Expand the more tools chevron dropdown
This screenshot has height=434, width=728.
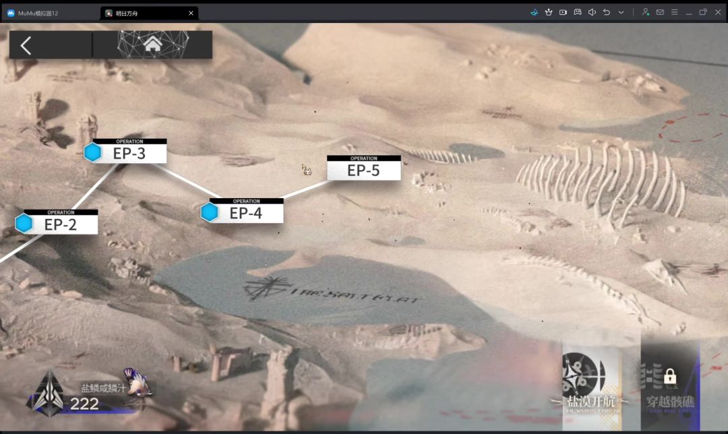(621, 13)
